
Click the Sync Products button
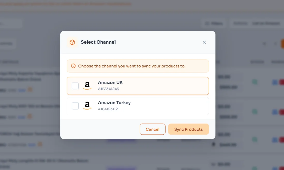click(x=188, y=129)
